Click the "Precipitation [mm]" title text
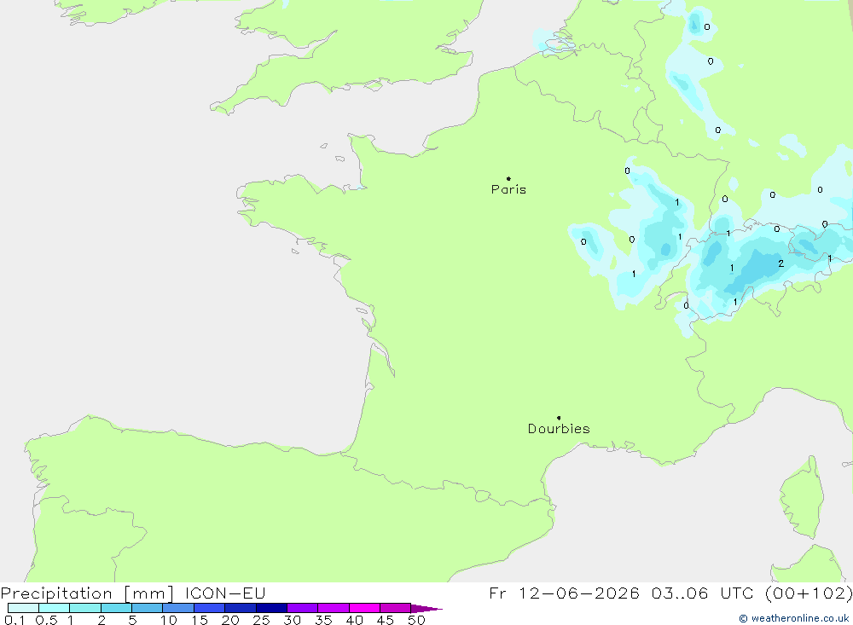 (x=87, y=593)
